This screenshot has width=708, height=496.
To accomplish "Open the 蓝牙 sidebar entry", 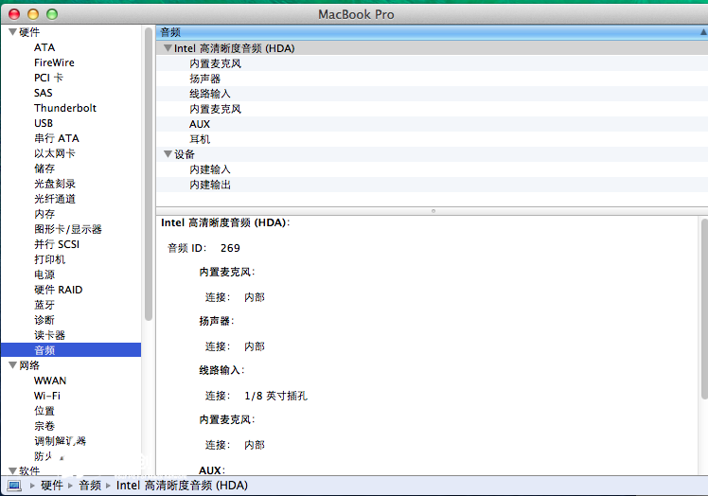I will tap(44, 305).
